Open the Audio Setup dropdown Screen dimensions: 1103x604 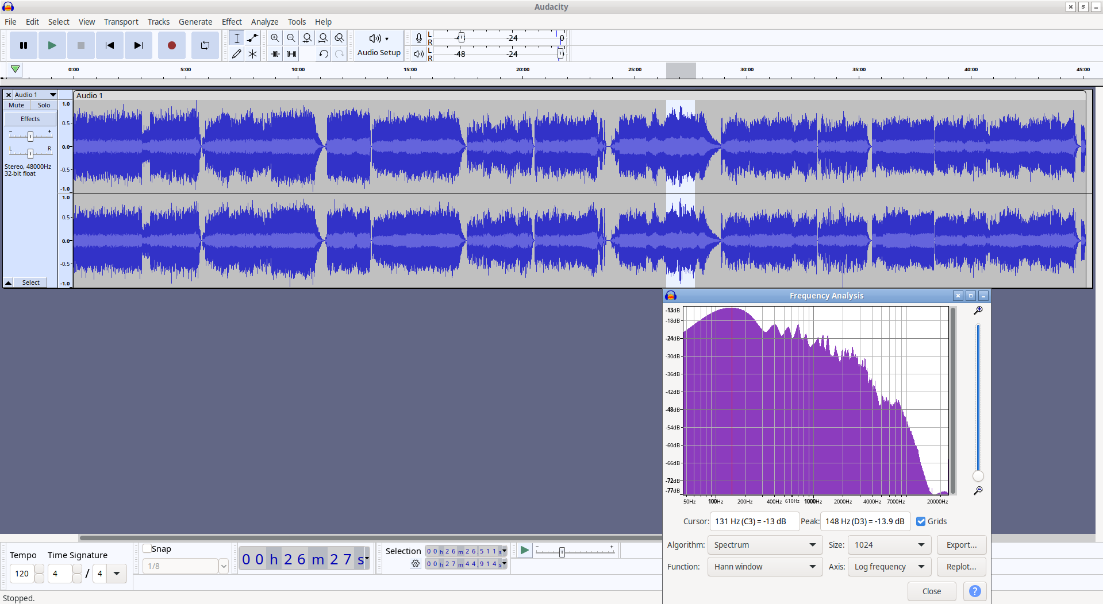pos(379,45)
